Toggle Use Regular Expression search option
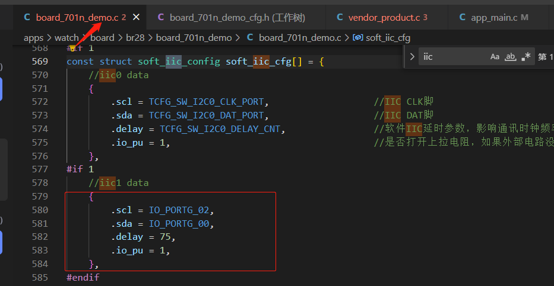 pyautogui.click(x=525, y=57)
